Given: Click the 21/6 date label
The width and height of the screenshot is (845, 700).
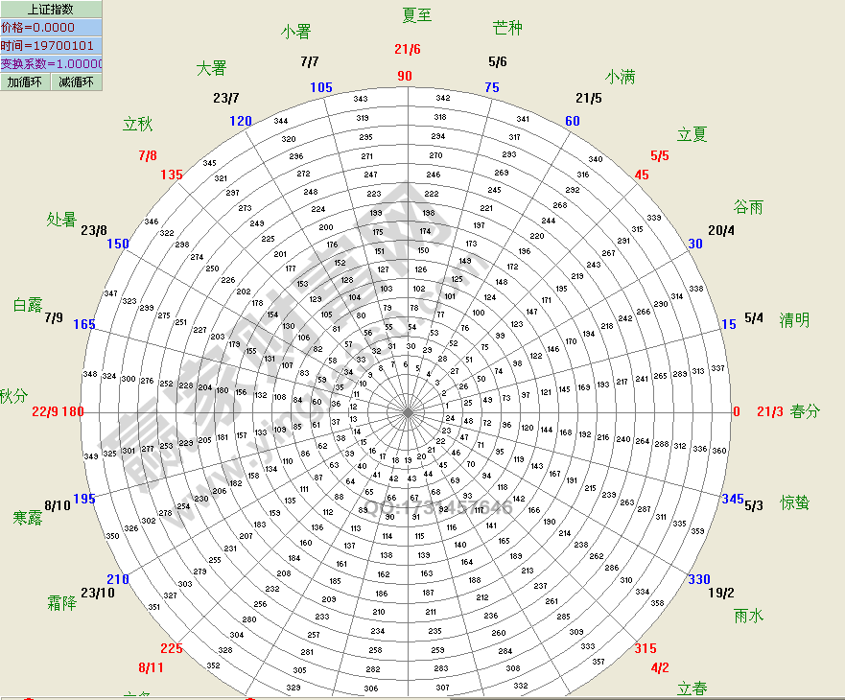Looking at the screenshot, I should click(408, 49).
